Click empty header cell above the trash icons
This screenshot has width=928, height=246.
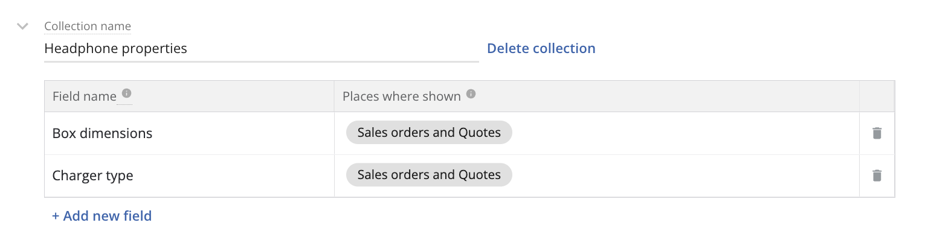[877, 96]
